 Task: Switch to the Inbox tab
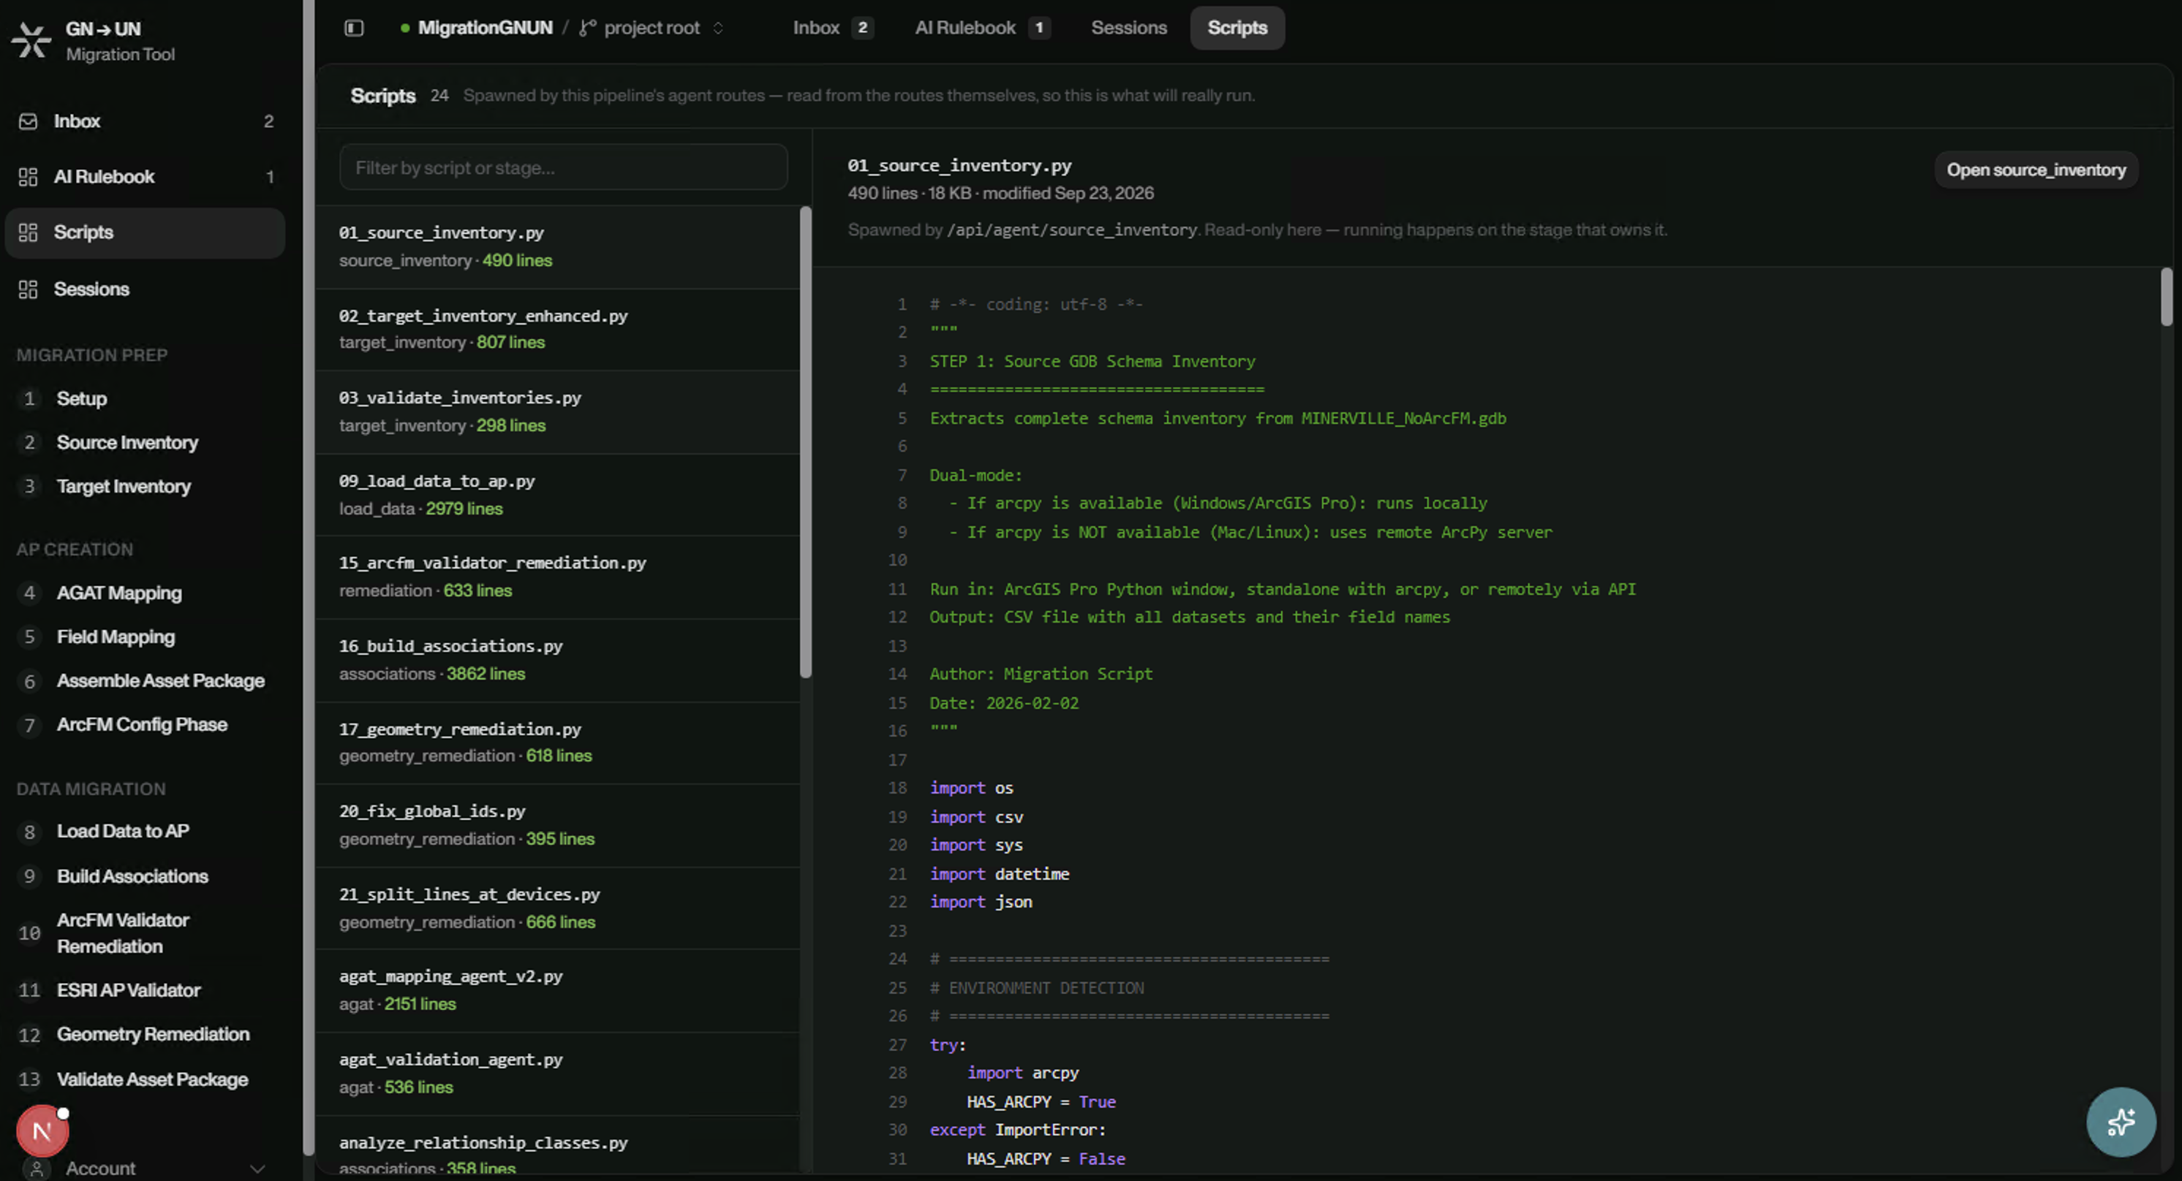pos(832,28)
